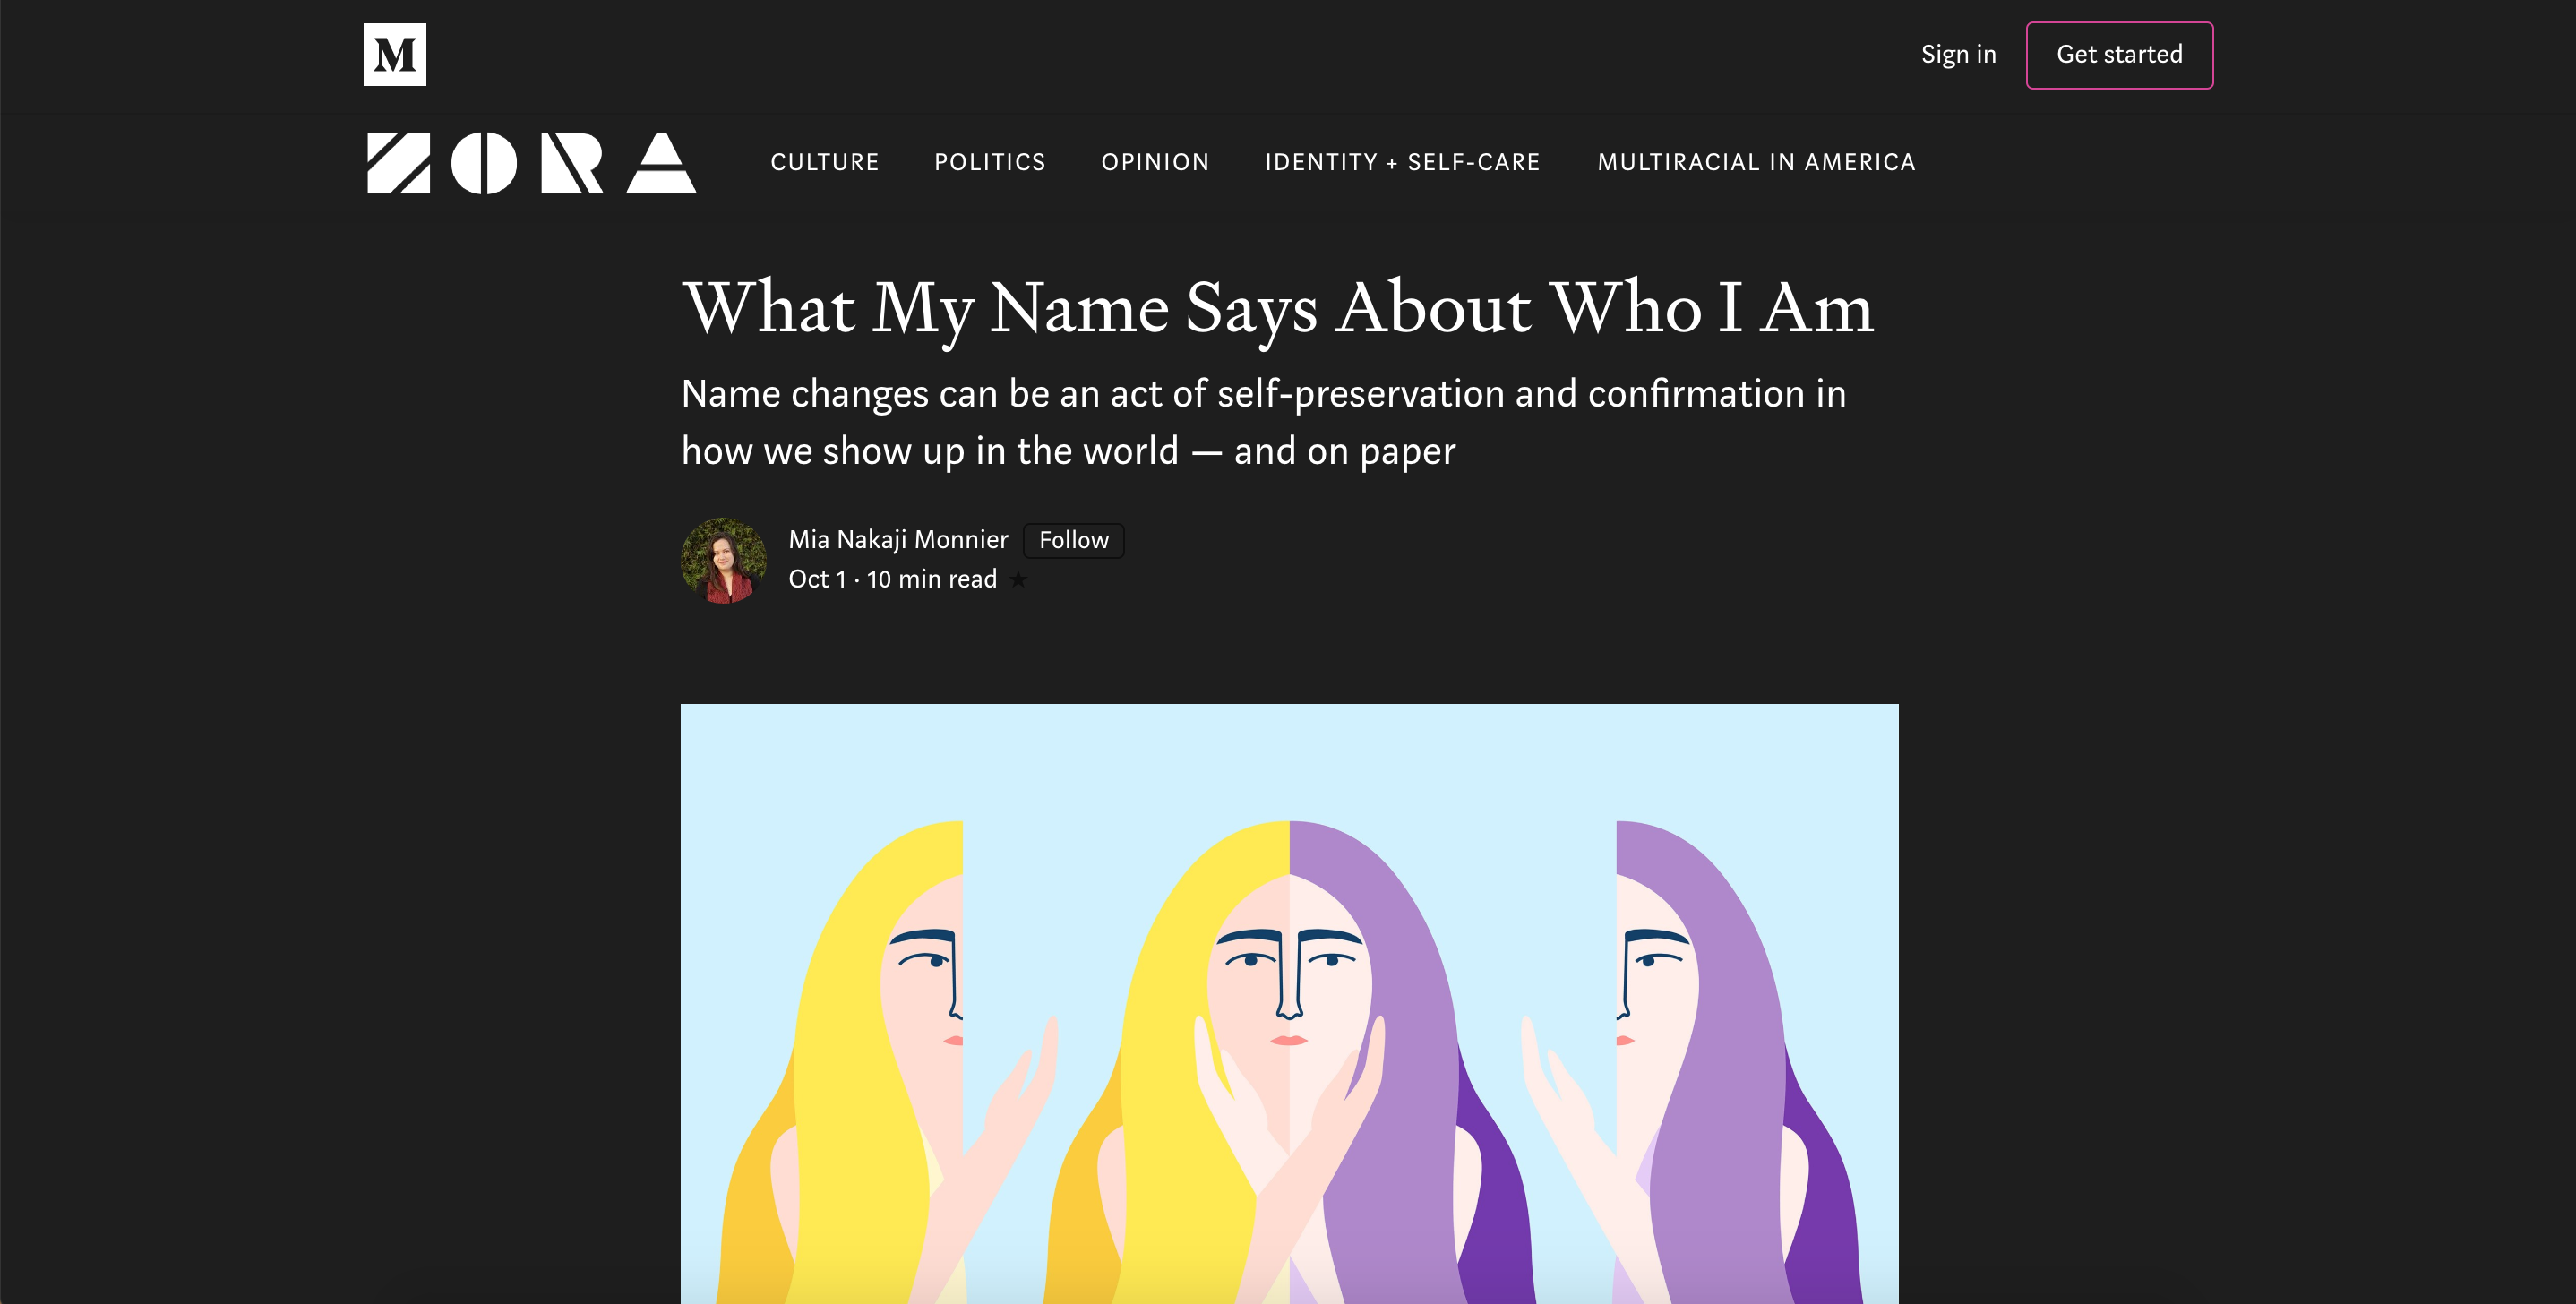Open the Medium M logo home
The image size is (2576, 1304).
click(x=394, y=54)
